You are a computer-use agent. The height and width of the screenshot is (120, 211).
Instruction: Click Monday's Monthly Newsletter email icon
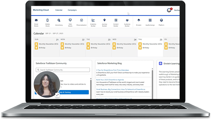(62, 44)
